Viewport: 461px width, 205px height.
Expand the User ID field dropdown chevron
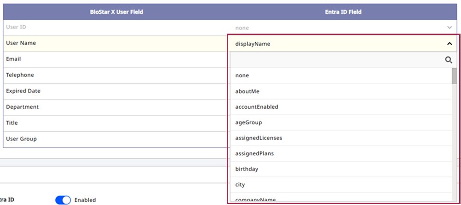[x=449, y=28]
